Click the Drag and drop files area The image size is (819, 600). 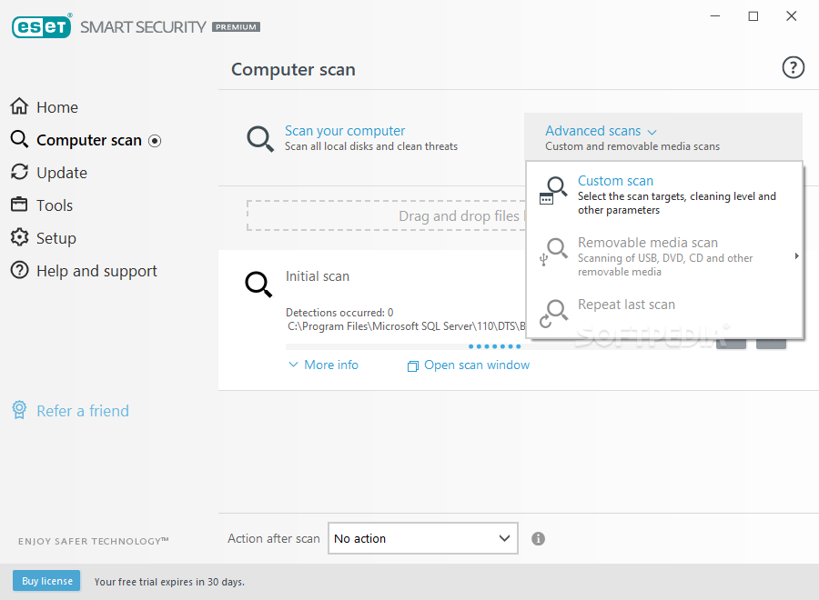(387, 215)
